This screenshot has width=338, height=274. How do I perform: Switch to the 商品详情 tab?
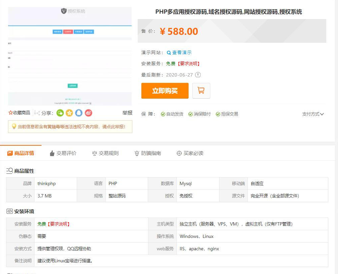point(21,153)
